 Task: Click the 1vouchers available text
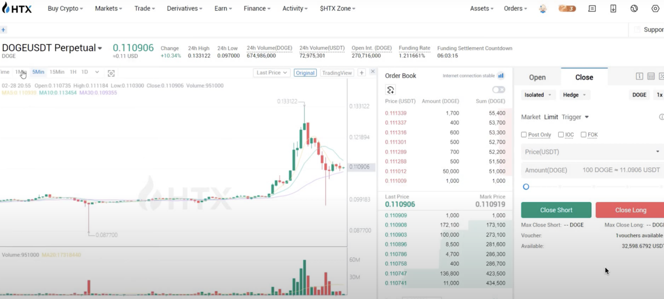coord(639,236)
